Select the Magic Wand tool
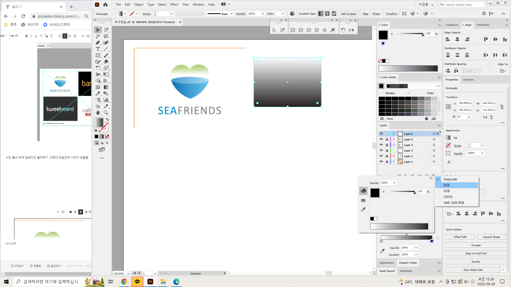The height and width of the screenshot is (287, 511). 98,36
